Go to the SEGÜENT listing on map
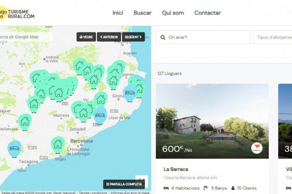Image resolution: width=292 pixels, height=194 pixels. click(133, 37)
